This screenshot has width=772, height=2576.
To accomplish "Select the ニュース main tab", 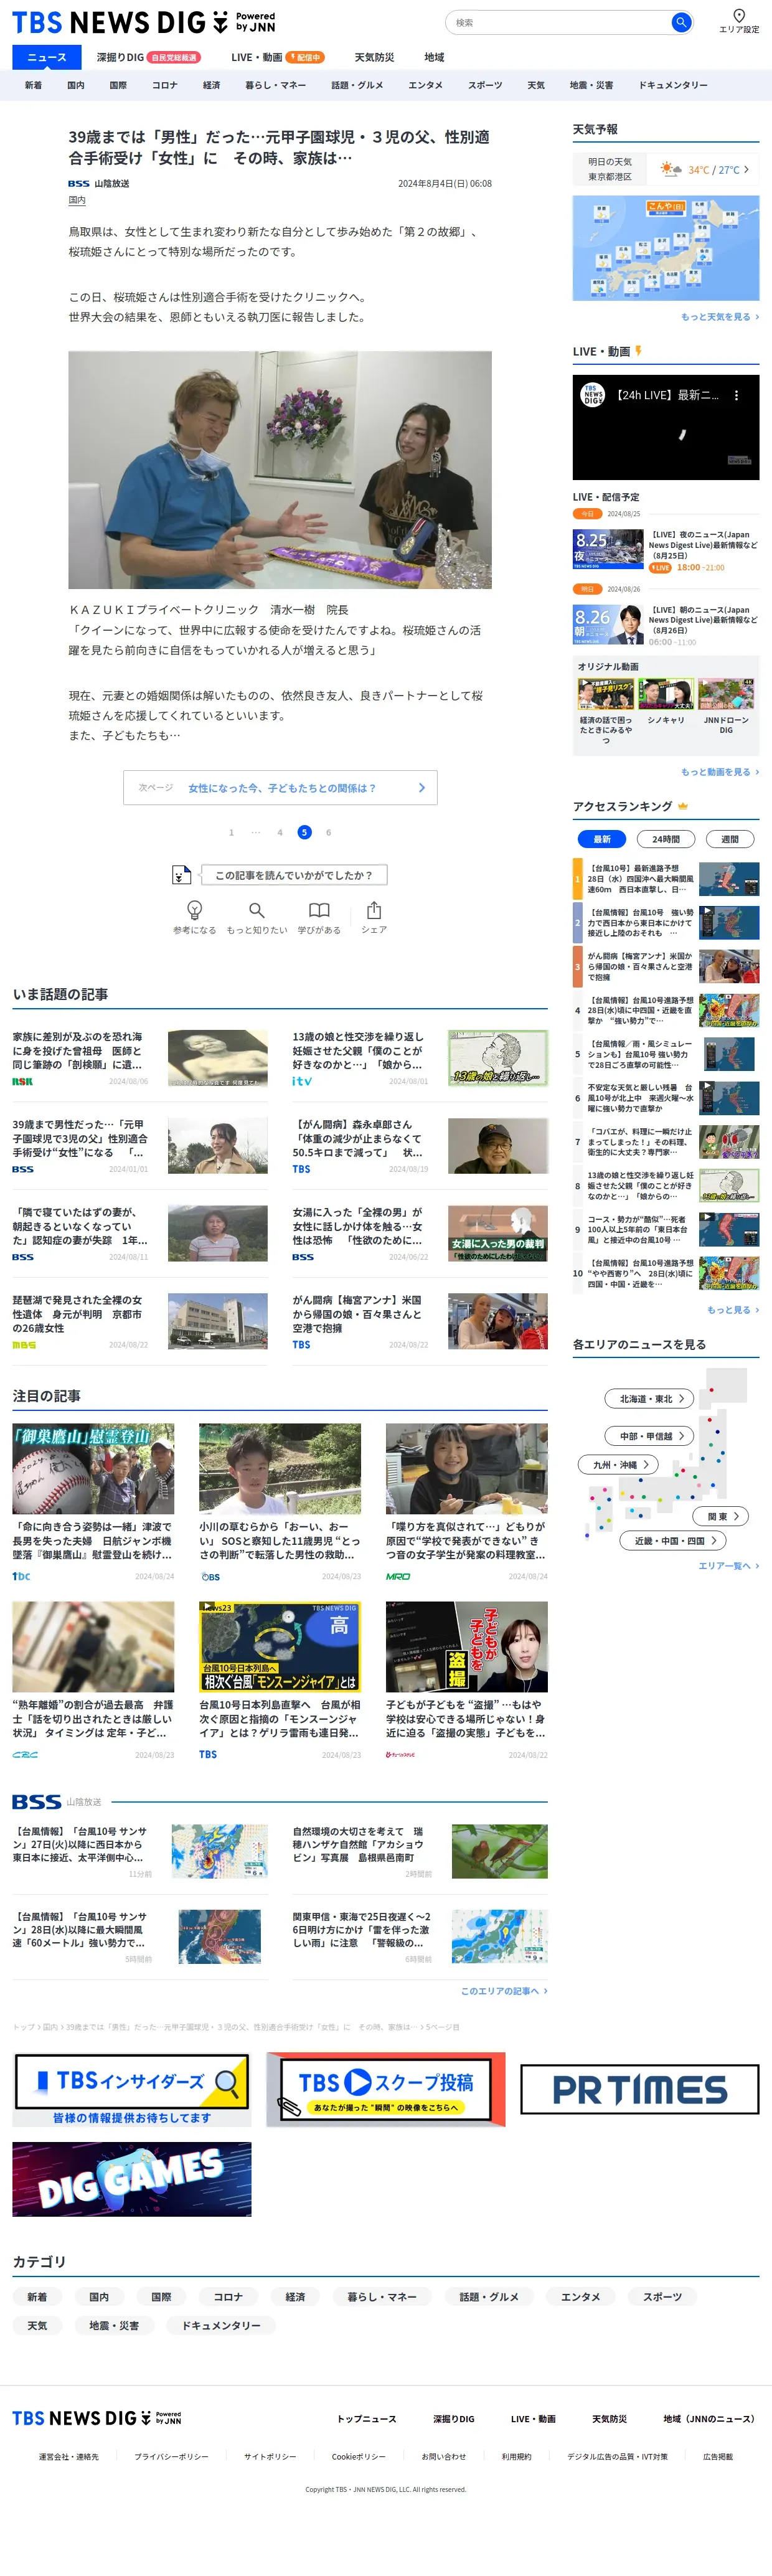I will (x=47, y=57).
